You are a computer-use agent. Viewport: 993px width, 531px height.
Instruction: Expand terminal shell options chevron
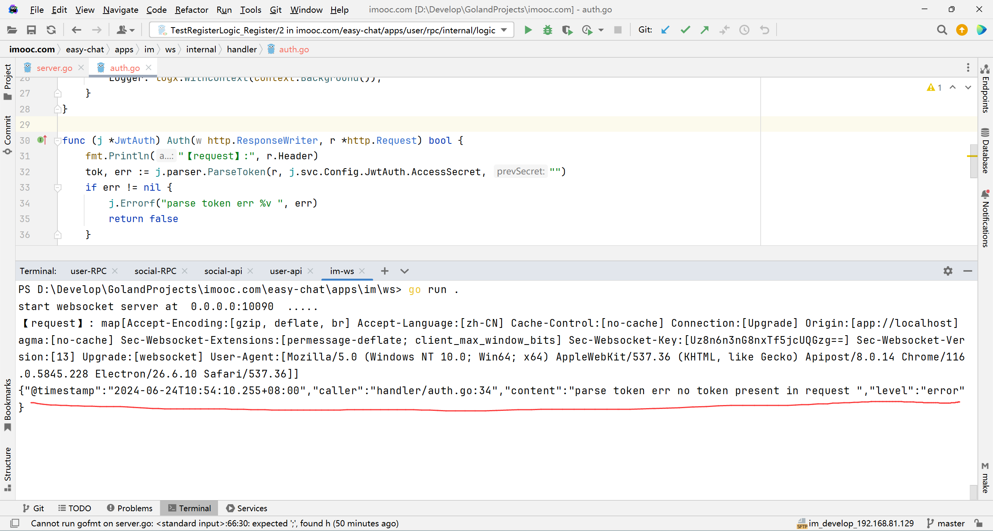point(405,271)
